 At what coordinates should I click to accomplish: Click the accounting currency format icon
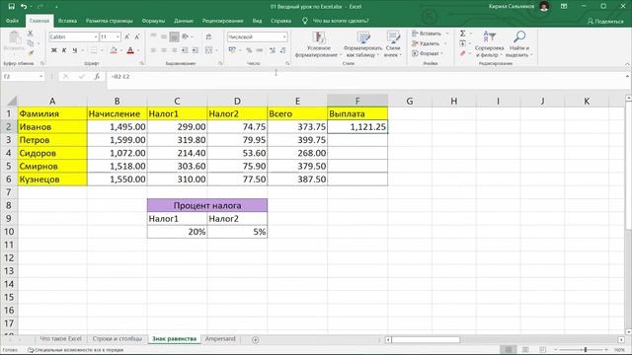click(x=232, y=50)
